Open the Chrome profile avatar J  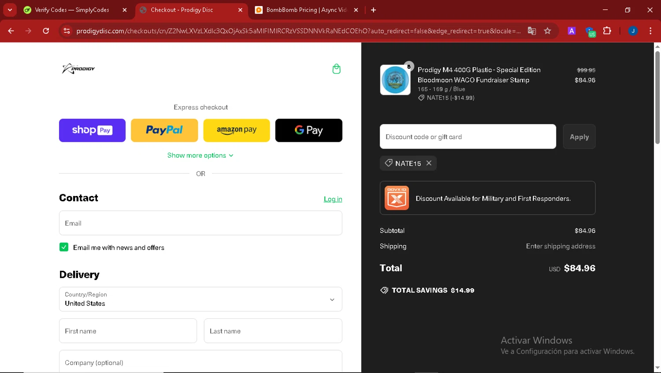[633, 31]
